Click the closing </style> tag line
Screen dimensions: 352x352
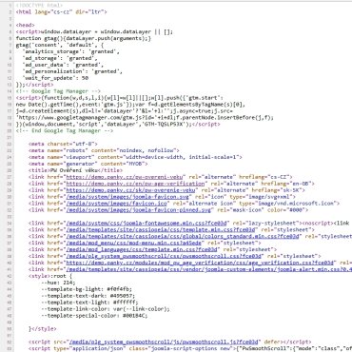click(x=42, y=329)
